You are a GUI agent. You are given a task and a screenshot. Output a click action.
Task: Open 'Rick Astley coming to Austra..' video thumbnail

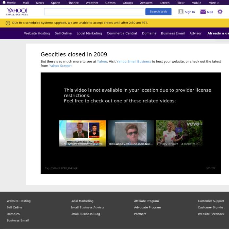click(x=82, y=133)
